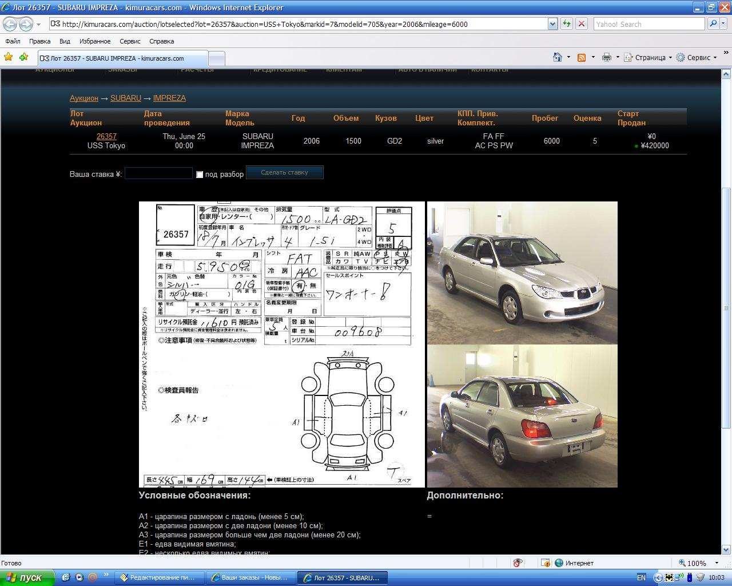Follow the SUBARU breadcrumb link
The height and width of the screenshot is (586, 732).
126,98
